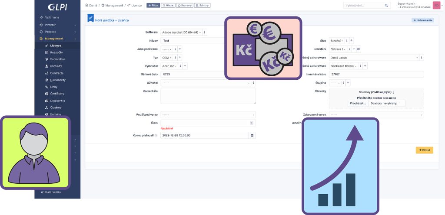Image resolution: width=445 pixels, height=215 pixels.
Task: Click the plus icon beside Stav dropdown
Action: click(x=352, y=41)
